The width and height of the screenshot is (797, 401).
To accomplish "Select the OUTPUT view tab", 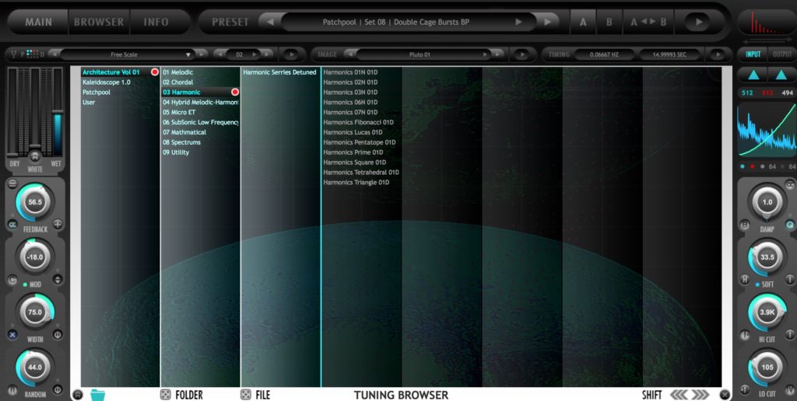I will tap(781, 54).
